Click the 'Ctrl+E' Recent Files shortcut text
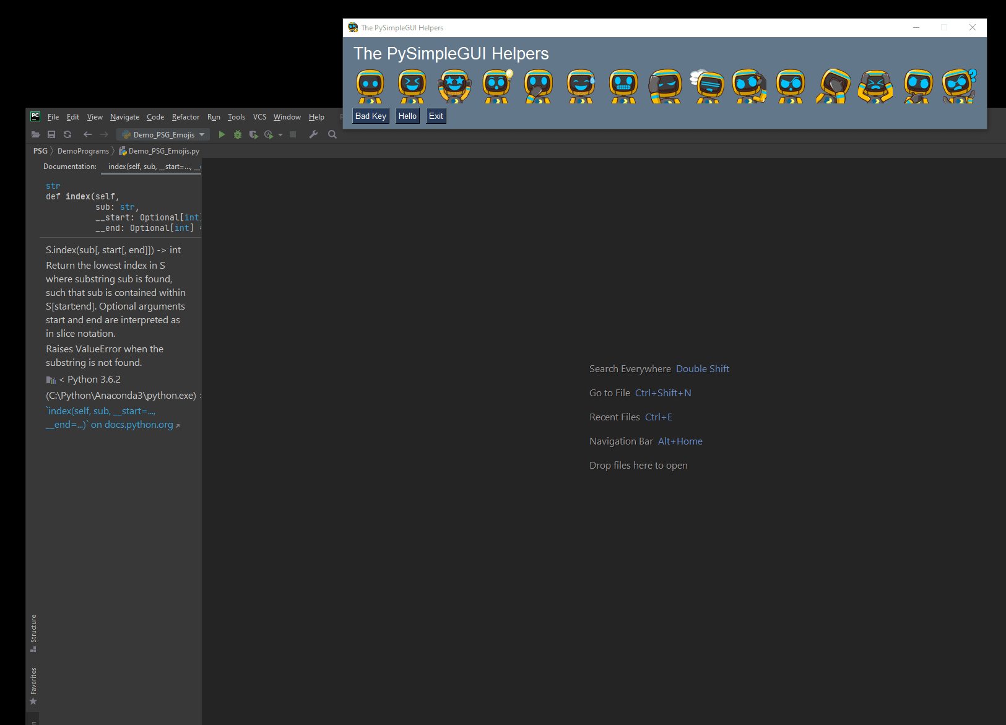 (x=659, y=417)
